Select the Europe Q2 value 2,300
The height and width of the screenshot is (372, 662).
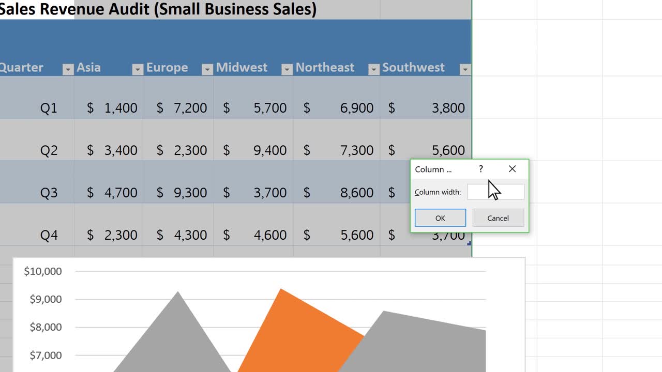pos(178,140)
